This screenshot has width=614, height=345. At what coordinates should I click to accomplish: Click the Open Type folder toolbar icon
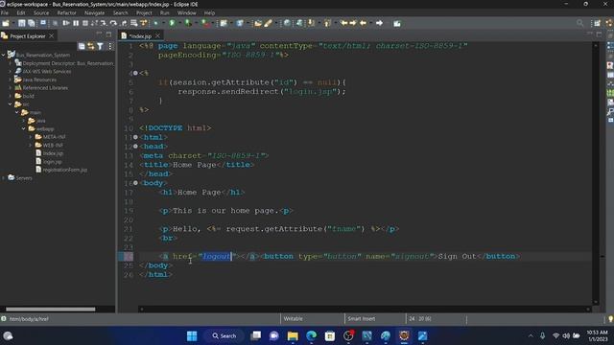258,23
